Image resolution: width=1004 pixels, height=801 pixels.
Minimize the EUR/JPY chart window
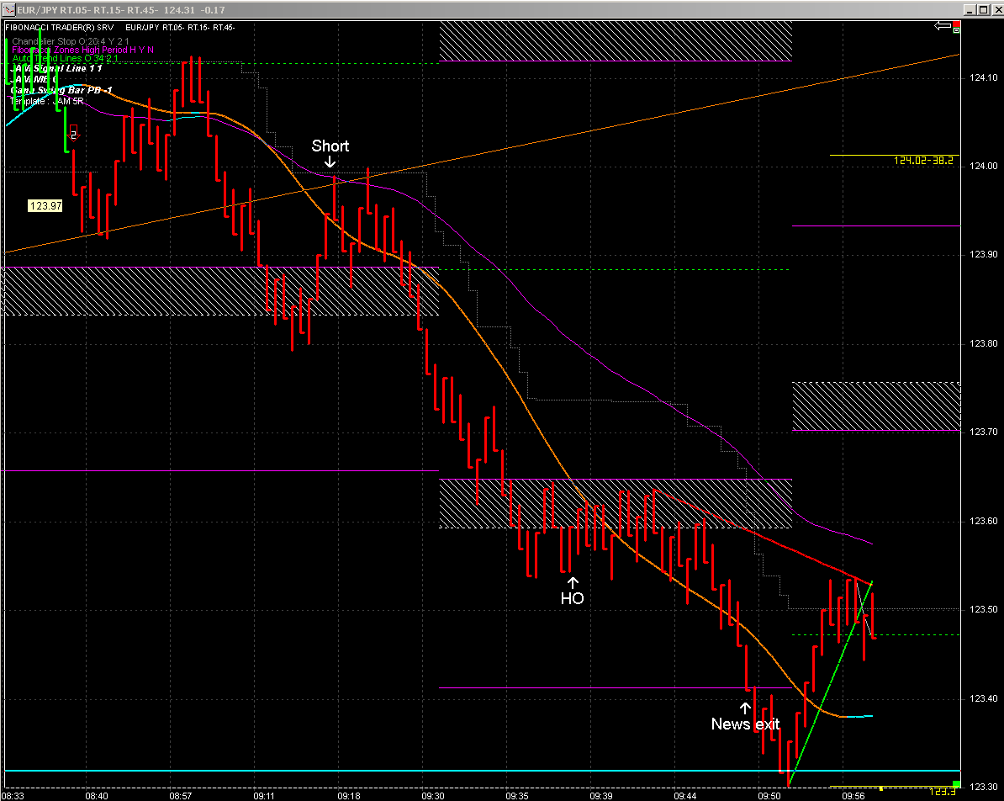point(970,9)
